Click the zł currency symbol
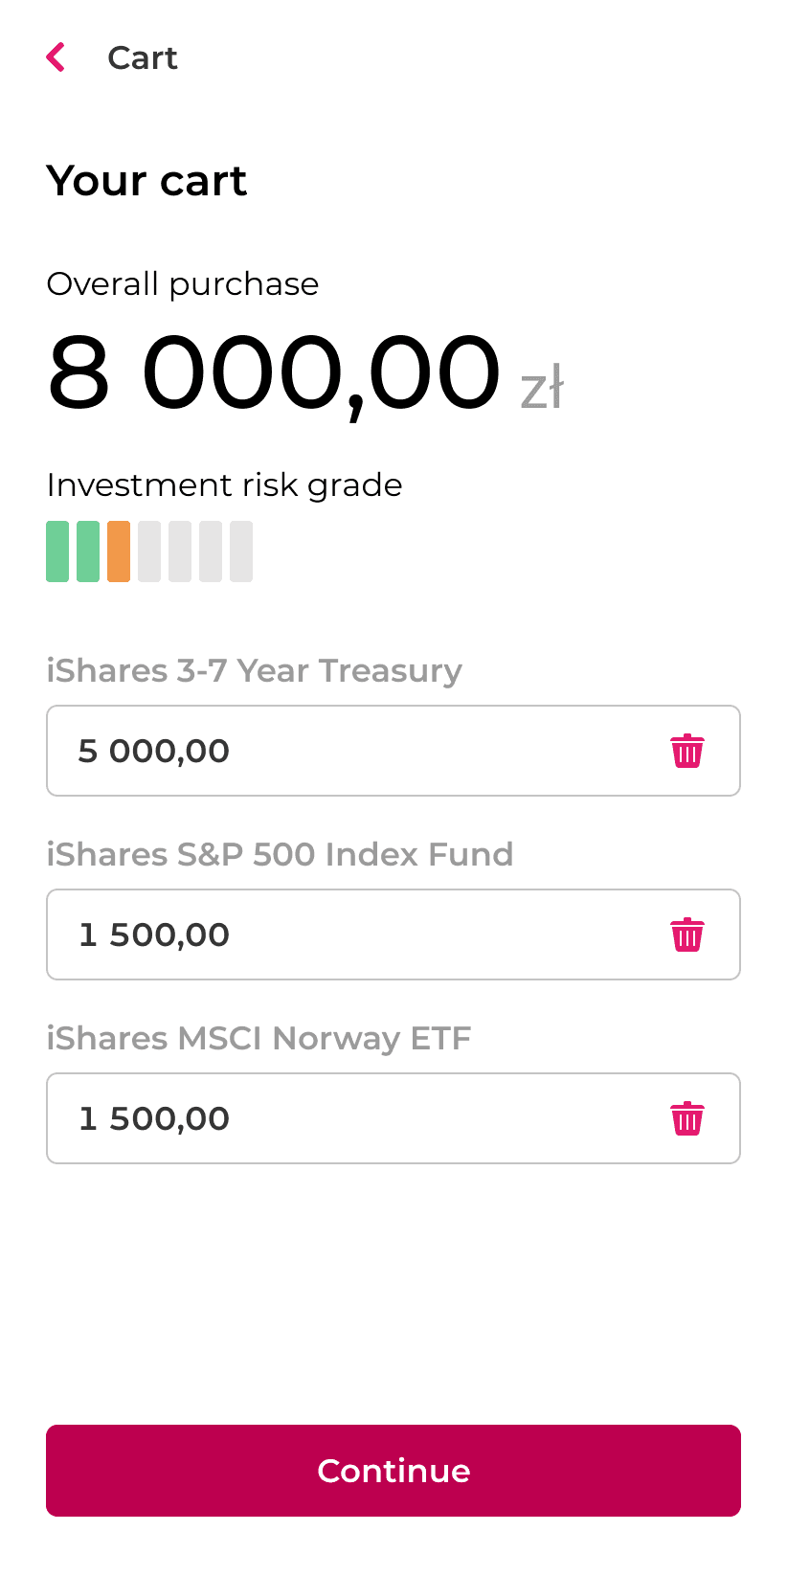Image resolution: width=787 pixels, height=1576 pixels. tap(542, 389)
